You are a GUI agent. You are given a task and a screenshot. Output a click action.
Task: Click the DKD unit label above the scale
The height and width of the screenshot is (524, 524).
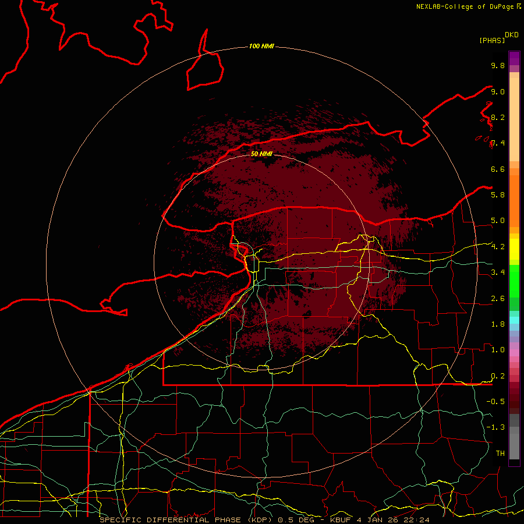click(511, 35)
